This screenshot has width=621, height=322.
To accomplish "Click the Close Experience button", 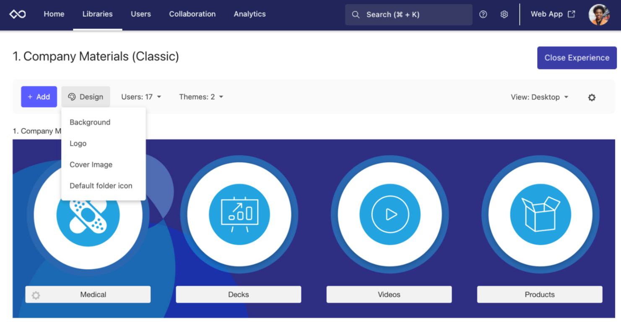I will 577,58.
